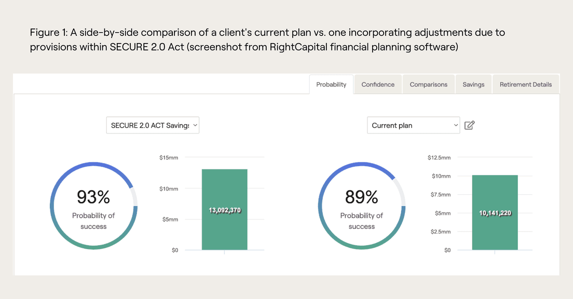The image size is (573, 299).
Task: Open the SECURE 2.0 ACT Savings dropdown
Action: click(x=153, y=125)
